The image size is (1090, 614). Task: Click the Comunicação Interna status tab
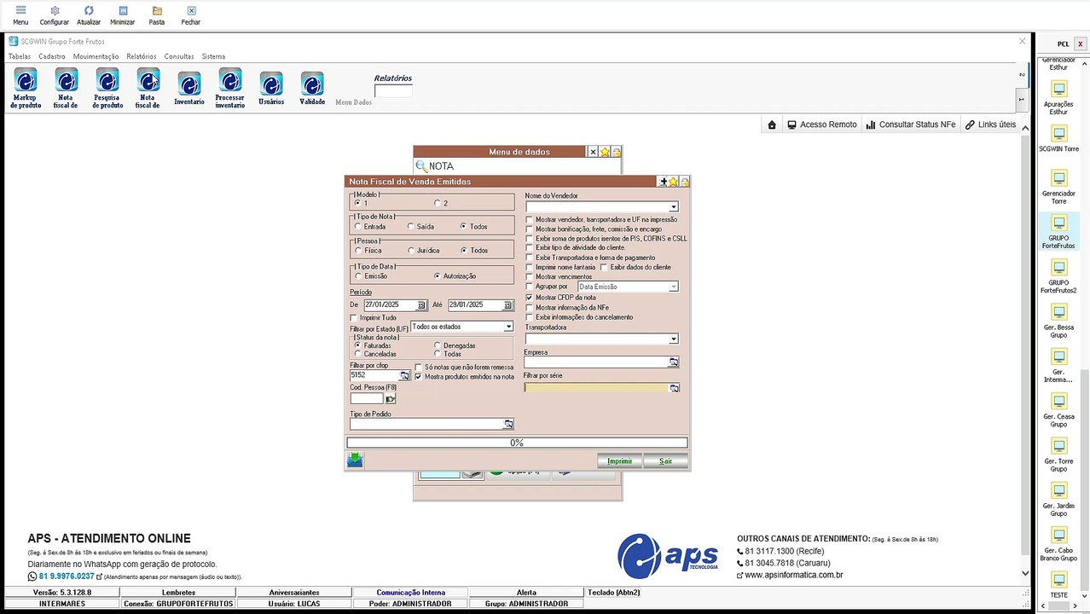pyautogui.click(x=411, y=593)
